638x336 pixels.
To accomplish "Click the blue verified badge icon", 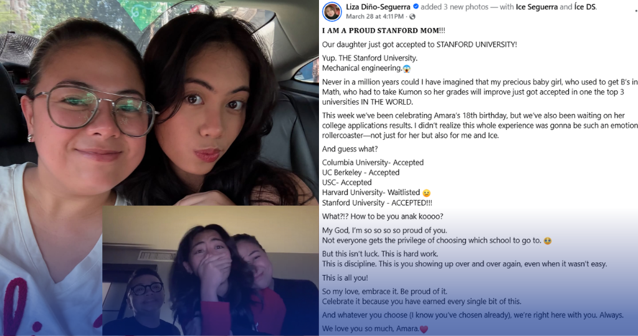I will [416, 6].
